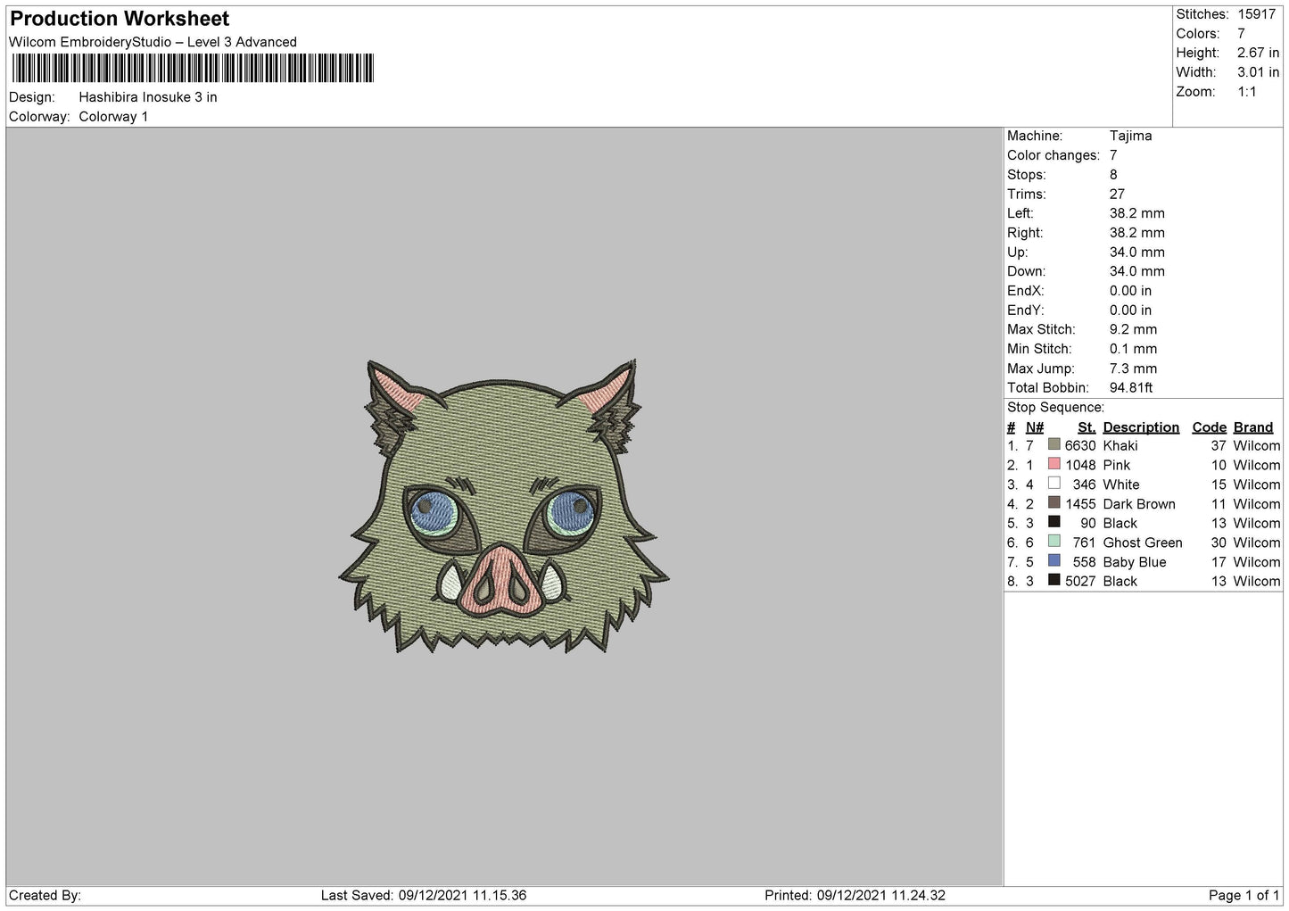Image resolution: width=1289 pixels, height=911 pixels.
Task: Click the 'N#' column header
Action: pyautogui.click(x=1035, y=427)
